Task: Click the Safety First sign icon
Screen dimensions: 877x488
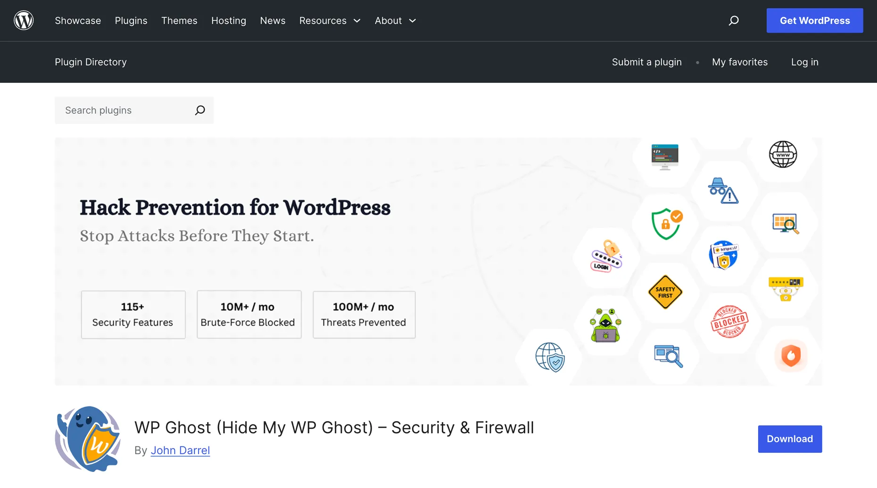Action: [x=665, y=292]
